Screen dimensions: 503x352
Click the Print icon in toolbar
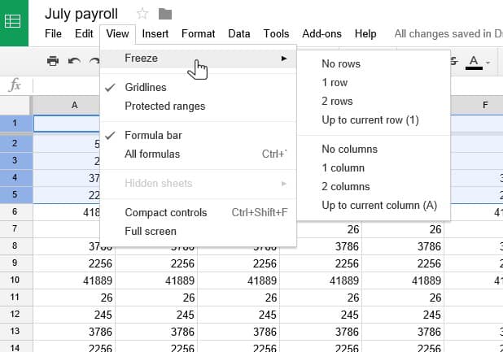pos(53,61)
